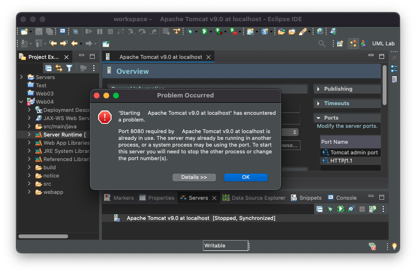Screen dimensions: 416x273
Task: Click the pin editor toolbar icon
Action: pyautogui.click(x=106, y=44)
